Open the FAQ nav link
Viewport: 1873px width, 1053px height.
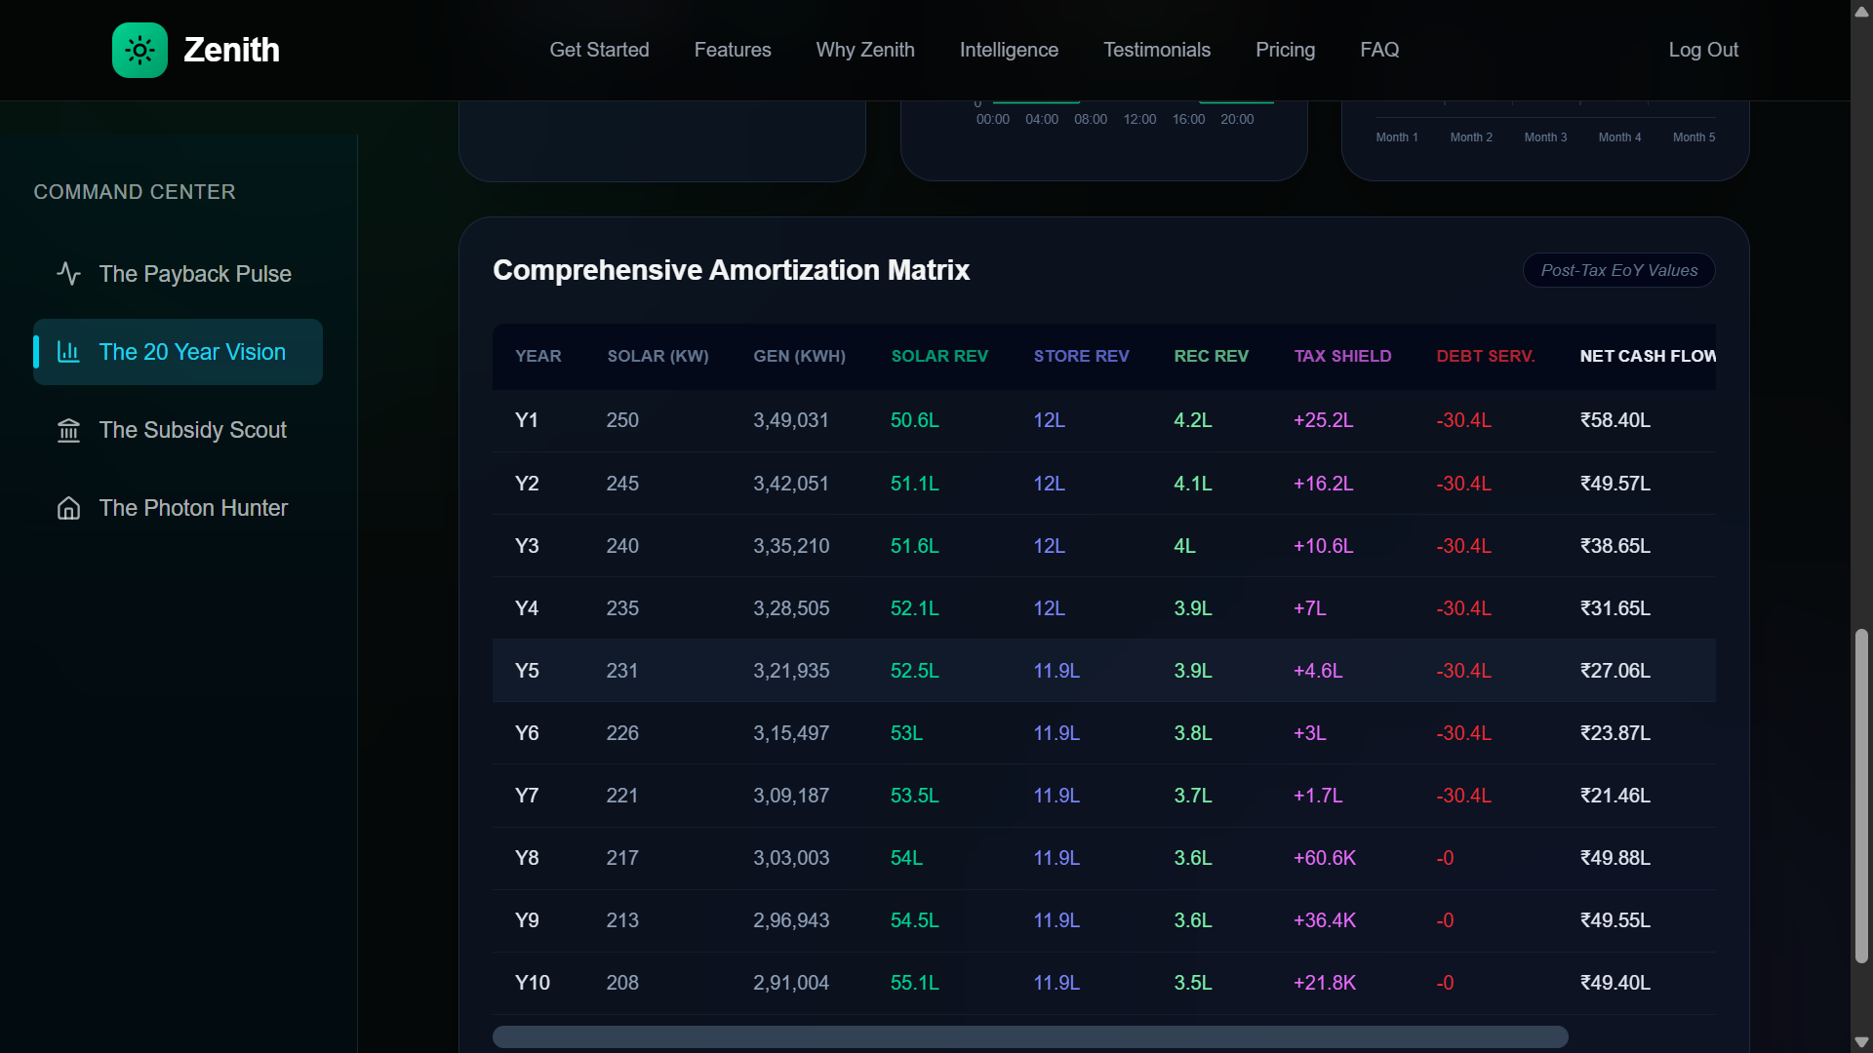(x=1379, y=50)
